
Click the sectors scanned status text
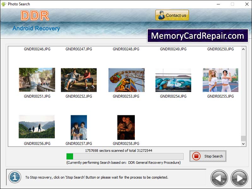(119, 151)
